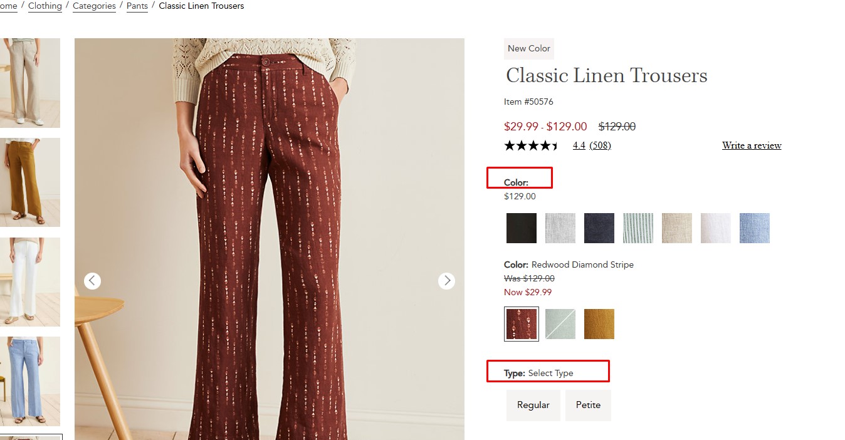Open the Clothing breadcrumb link
Viewport: 845px width, 440px height.
coord(45,6)
